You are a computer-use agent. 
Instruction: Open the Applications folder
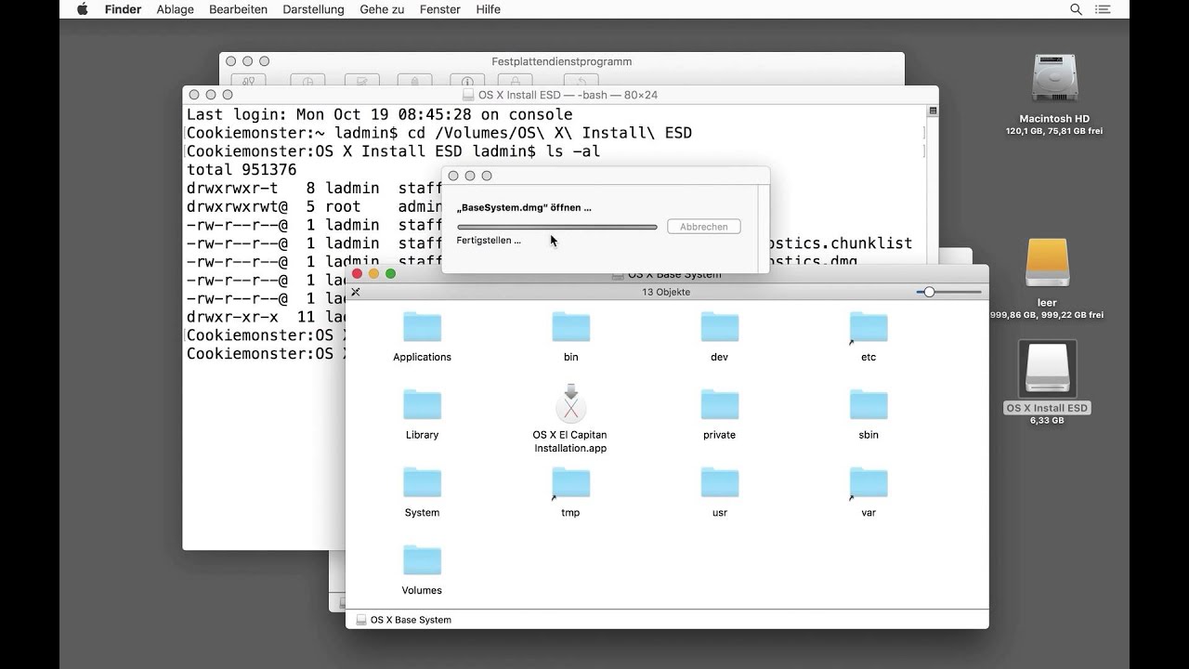[422, 328]
